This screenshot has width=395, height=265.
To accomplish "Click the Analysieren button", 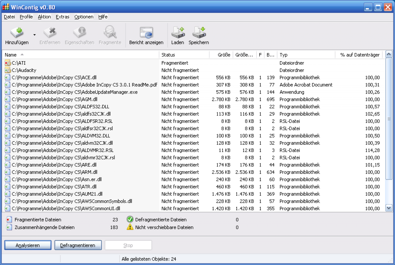I will click(28, 245).
